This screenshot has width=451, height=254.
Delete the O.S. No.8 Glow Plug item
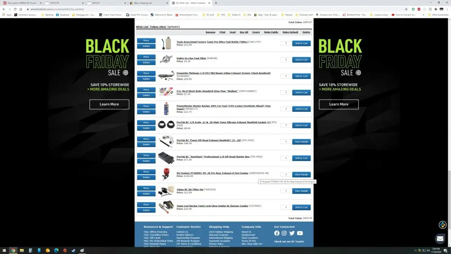click(x=146, y=95)
